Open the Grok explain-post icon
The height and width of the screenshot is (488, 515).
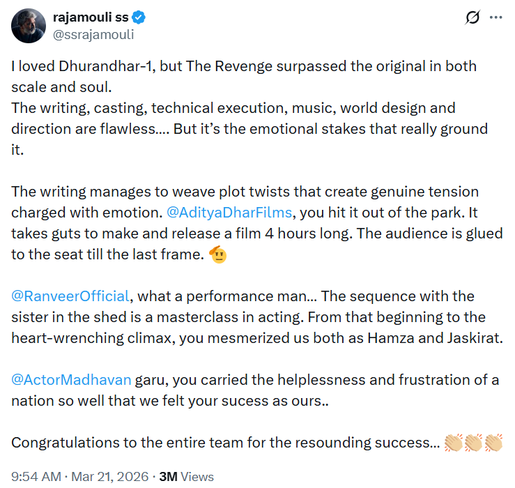(x=472, y=17)
